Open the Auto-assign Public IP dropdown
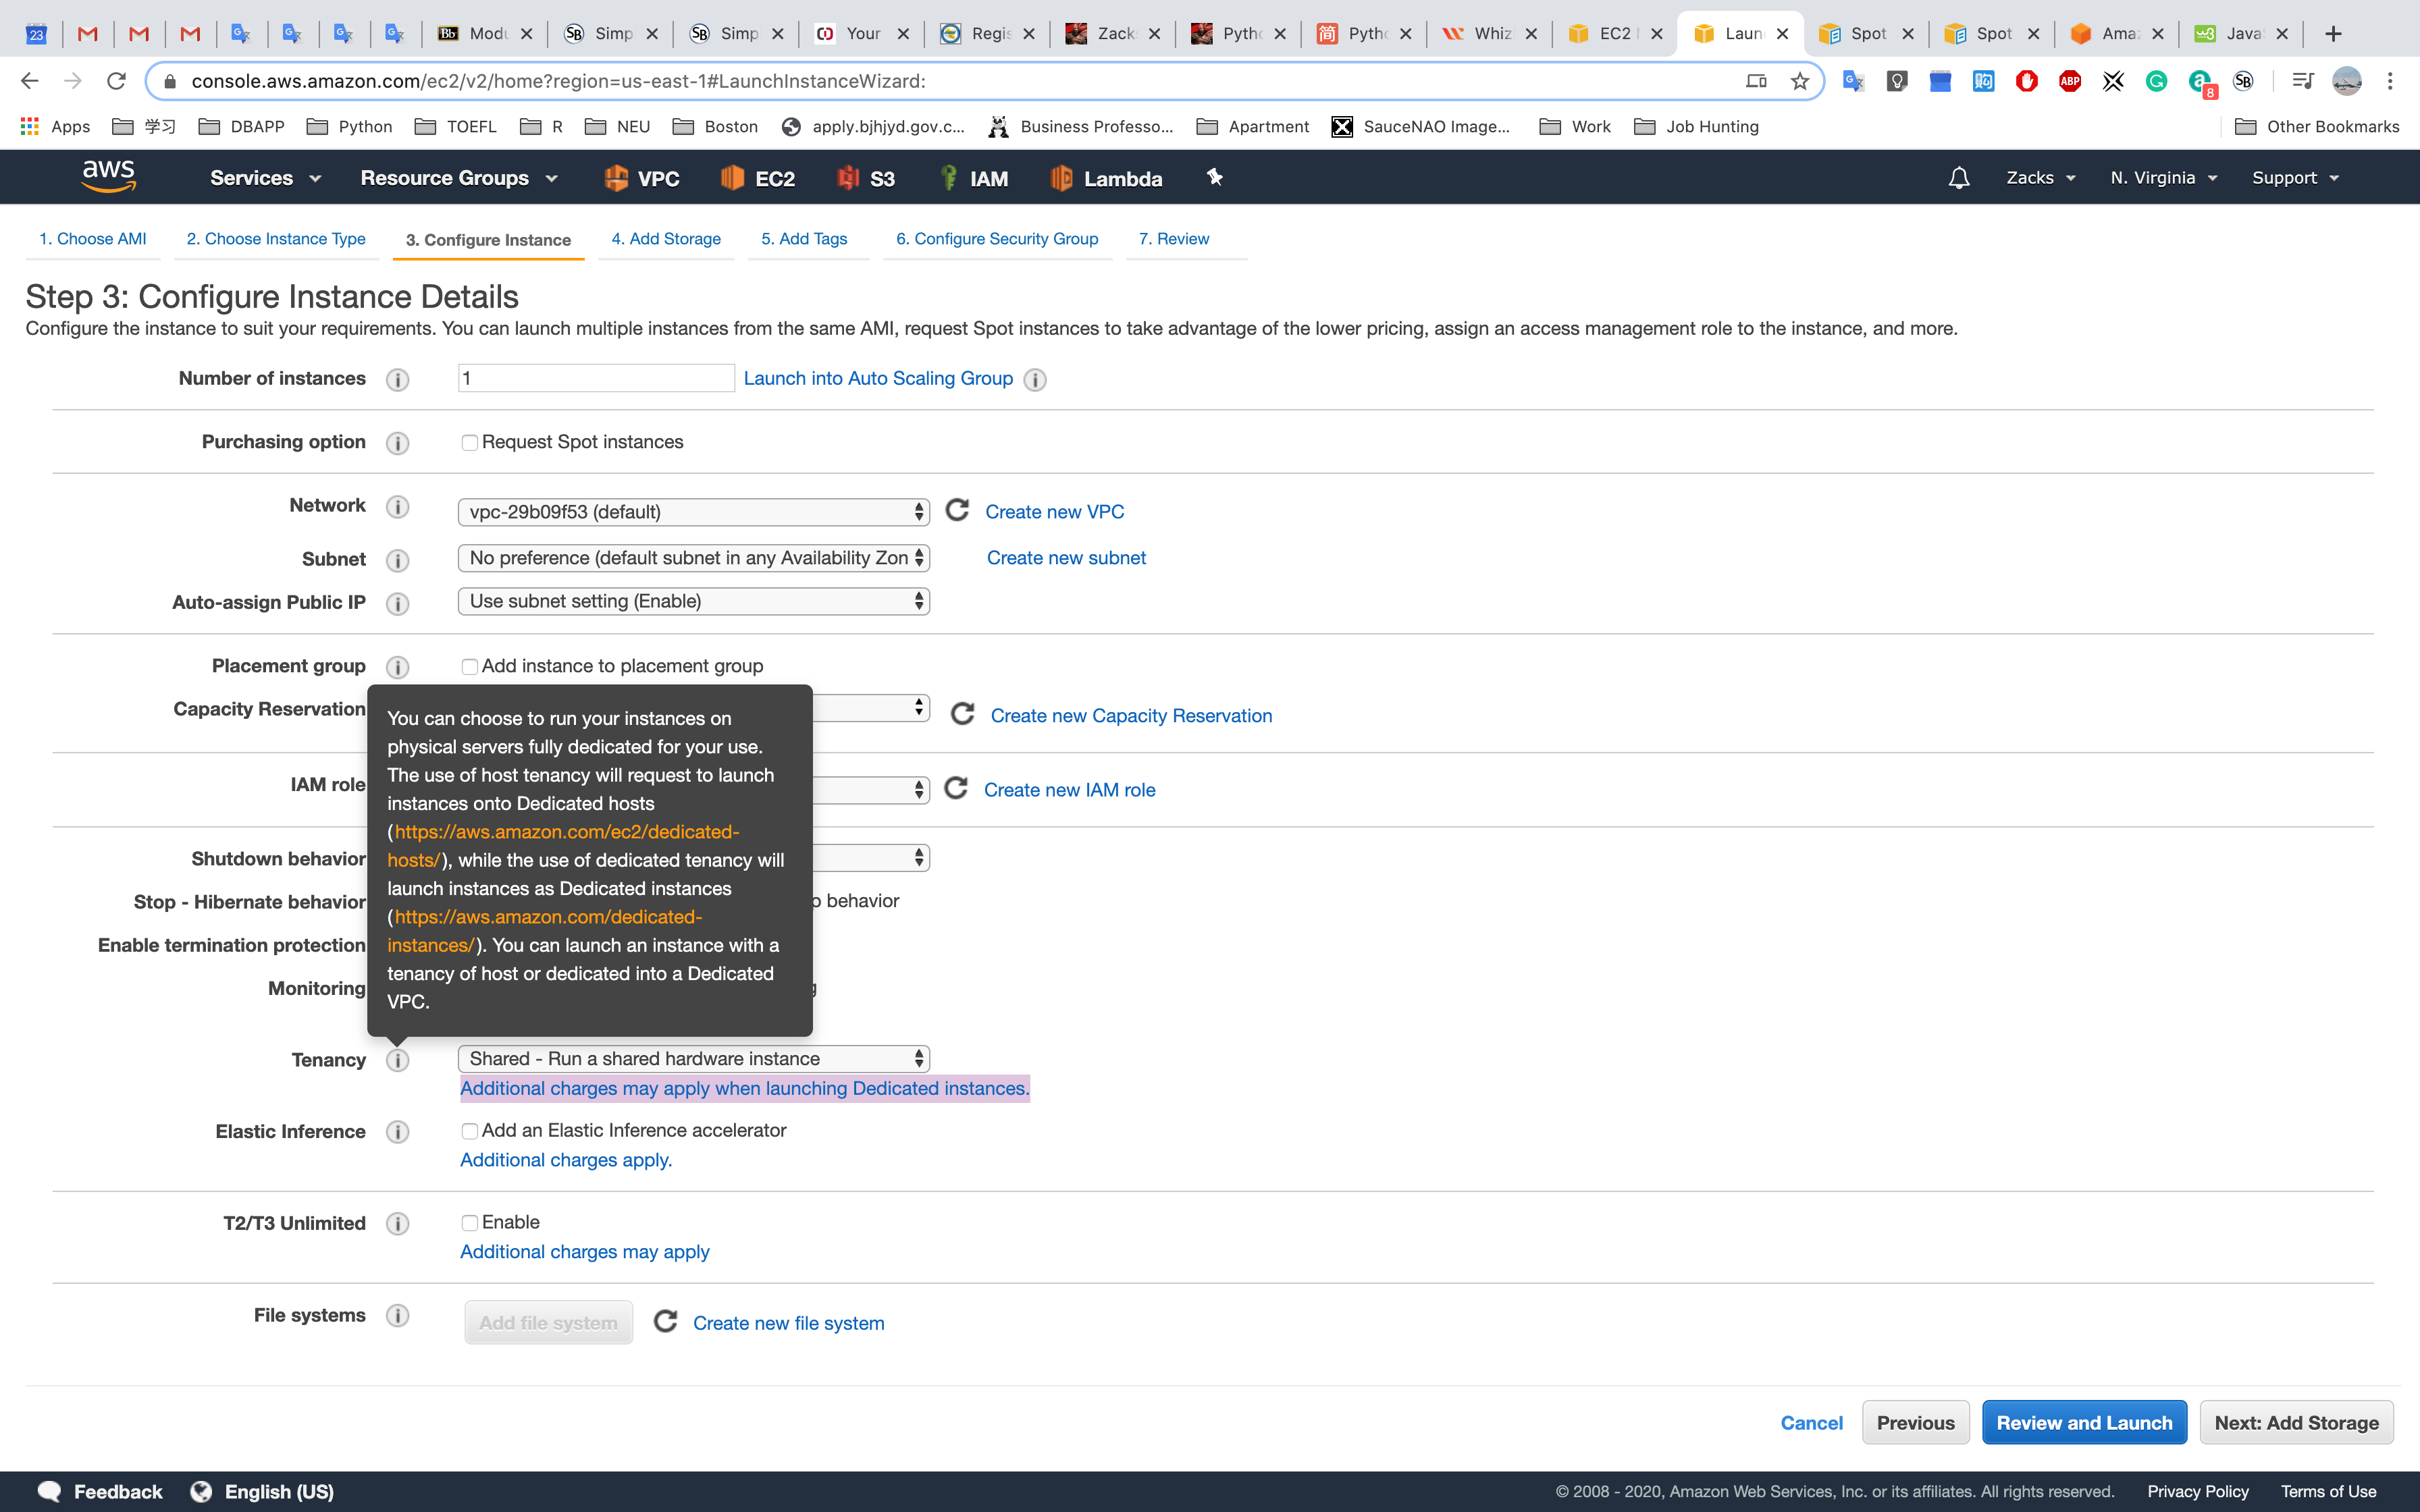This screenshot has height=1512, width=2420. tap(693, 601)
